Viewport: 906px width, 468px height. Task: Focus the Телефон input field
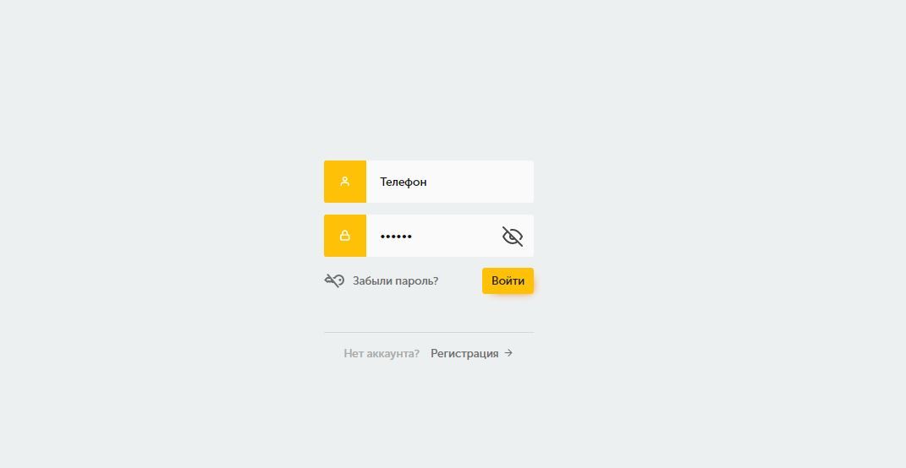click(450, 181)
